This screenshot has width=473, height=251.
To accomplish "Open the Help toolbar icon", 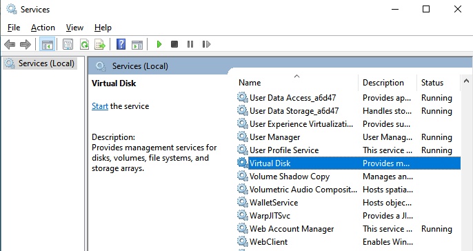I will tap(121, 44).
